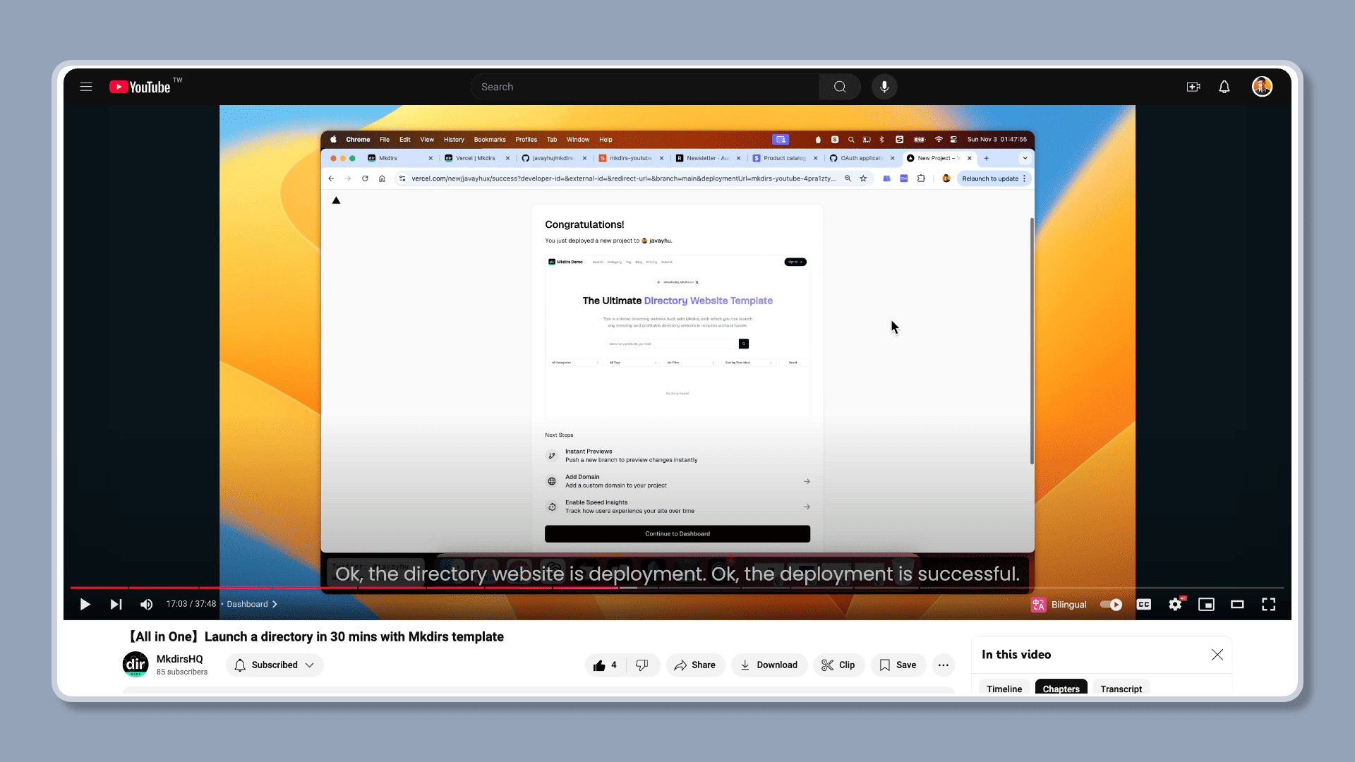Click the microphone search icon
The width and height of the screenshot is (1355, 762).
click(884, 85)
